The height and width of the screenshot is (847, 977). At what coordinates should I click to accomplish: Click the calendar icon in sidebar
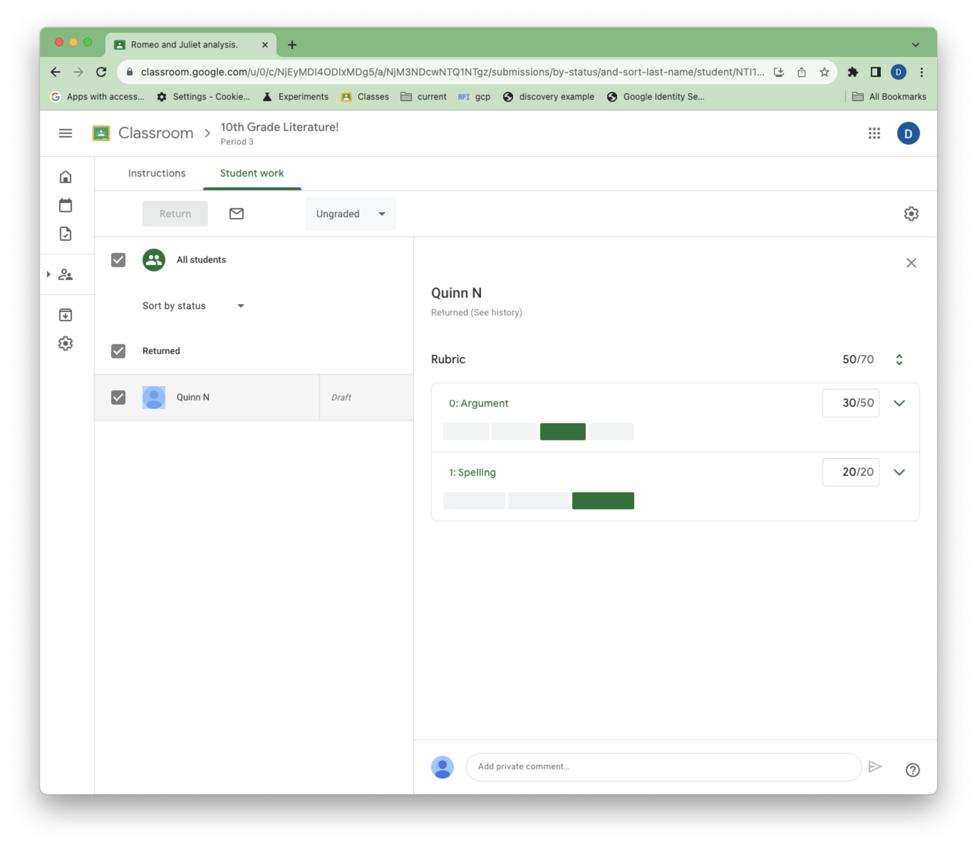tap(67, 205)
